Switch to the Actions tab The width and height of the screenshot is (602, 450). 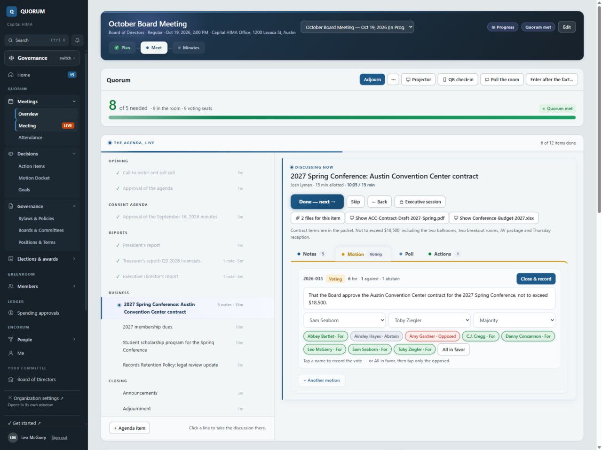[x=444, y=254]
